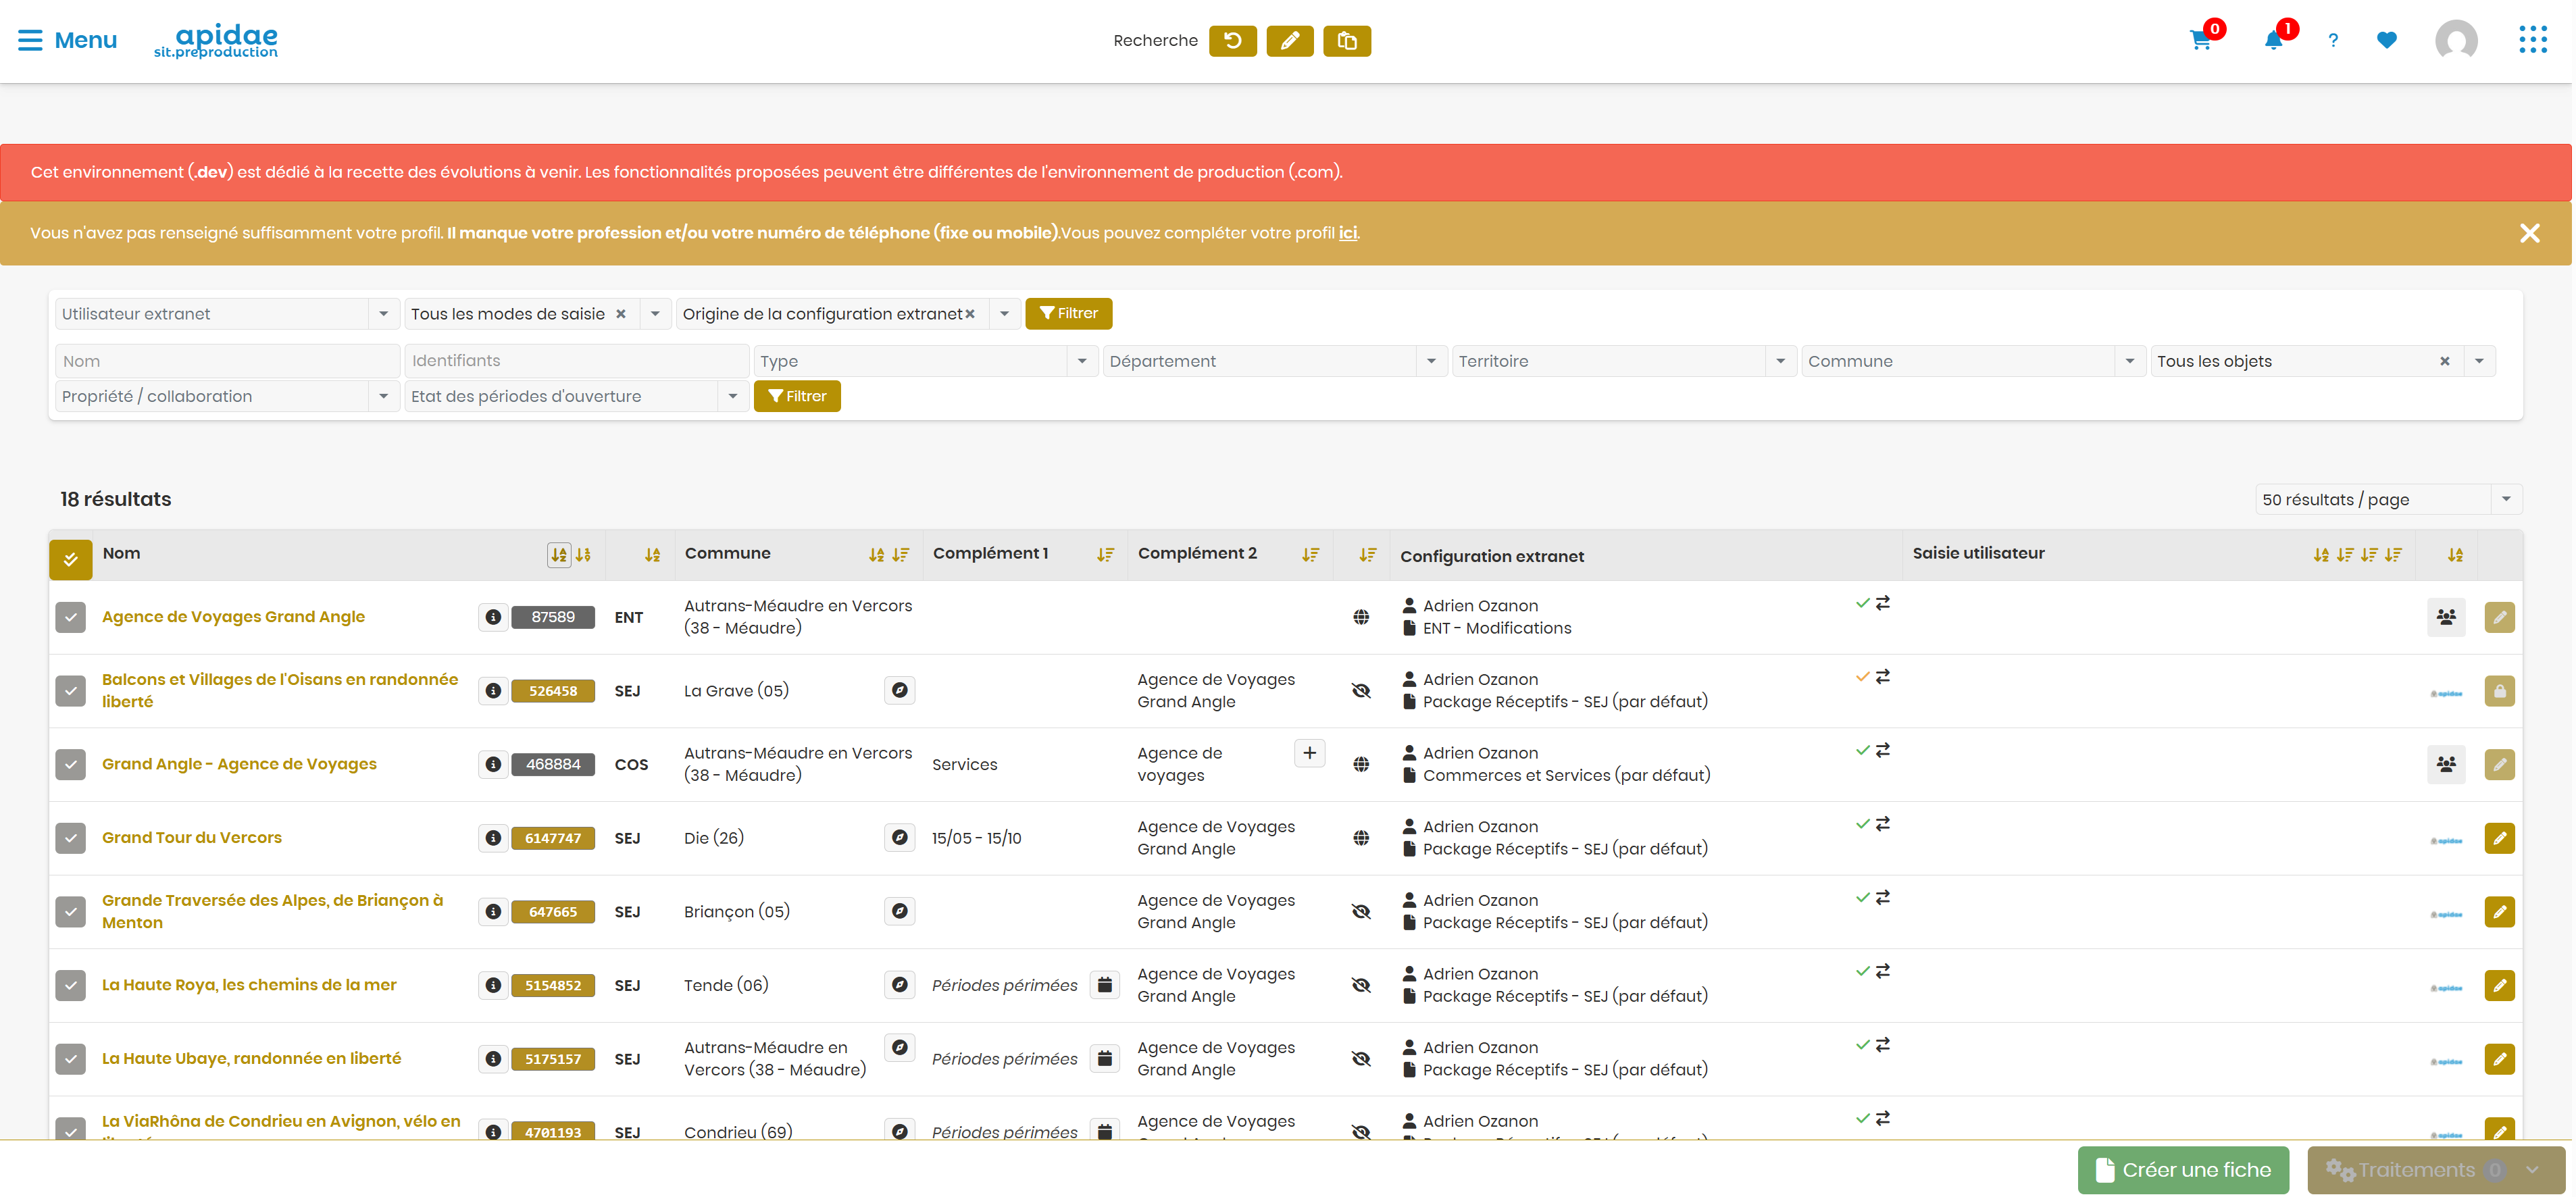Open the Territoire dropdown

click(x=1624, y=361)
